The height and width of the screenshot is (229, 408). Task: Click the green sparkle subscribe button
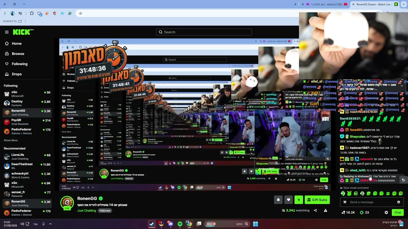[x=299, y=200]
